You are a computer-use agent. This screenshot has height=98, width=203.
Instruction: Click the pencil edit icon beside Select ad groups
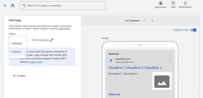click(x=52, y=40)
